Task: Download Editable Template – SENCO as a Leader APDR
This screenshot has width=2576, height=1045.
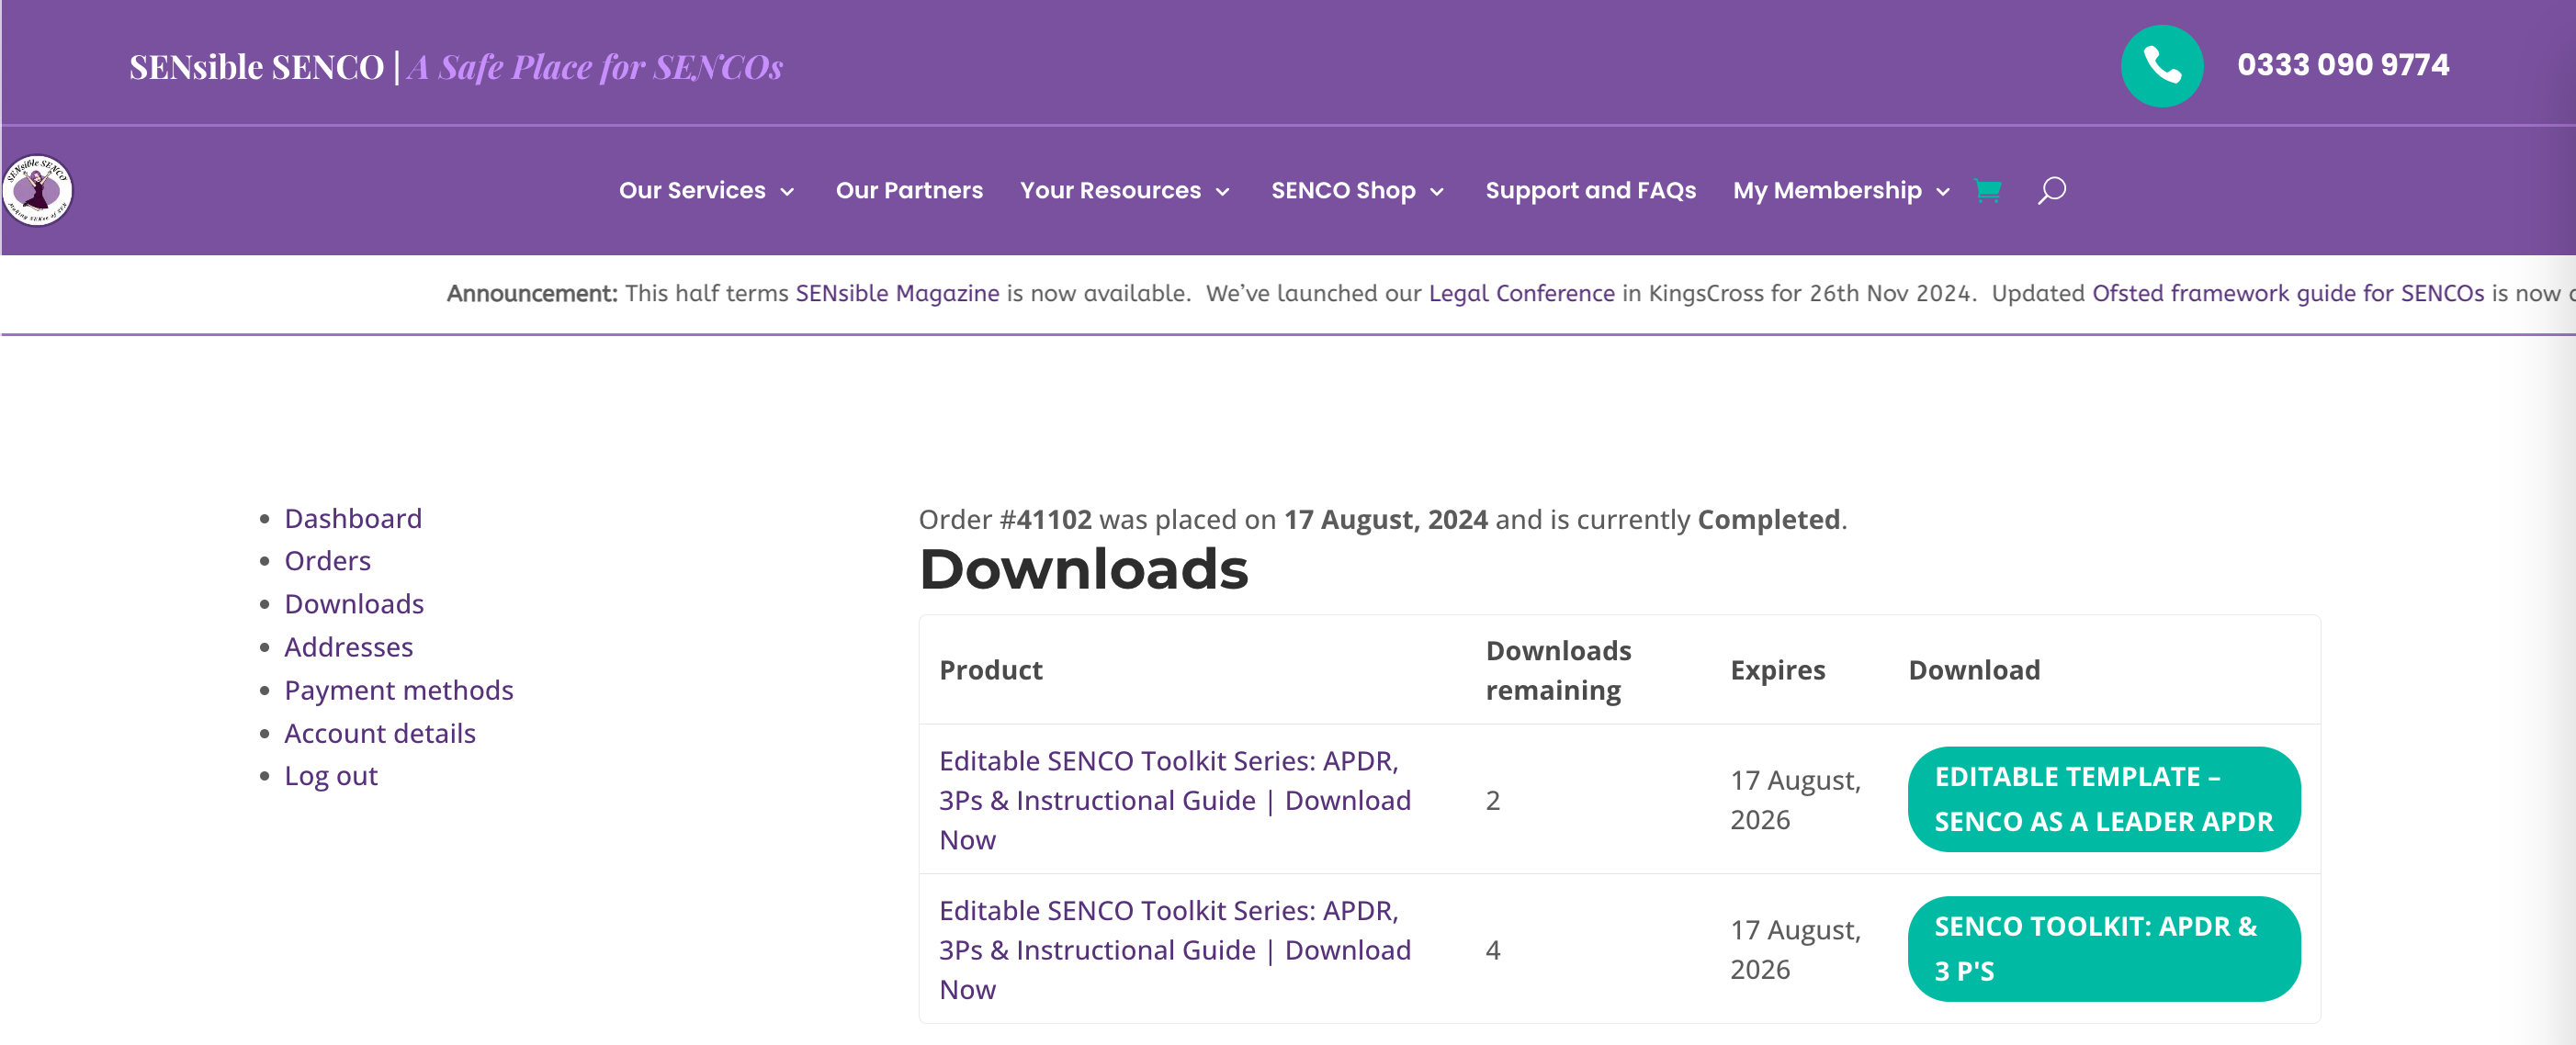Action: point(2103,799)
